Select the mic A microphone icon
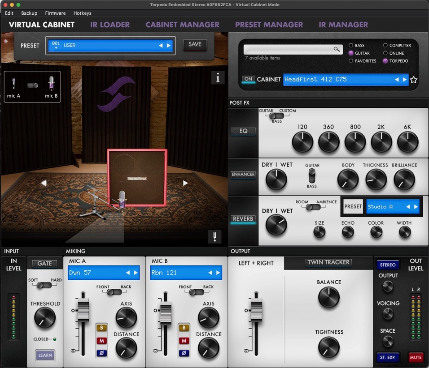This screenshot has height=368, width=429. pos(14,84)
